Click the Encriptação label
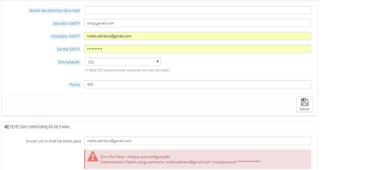 tap(69, 62)
